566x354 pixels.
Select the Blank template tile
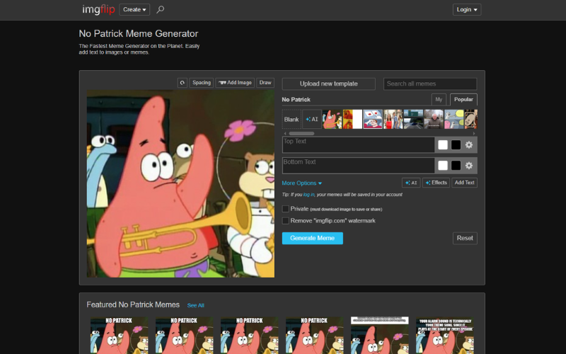coord(291,119)
